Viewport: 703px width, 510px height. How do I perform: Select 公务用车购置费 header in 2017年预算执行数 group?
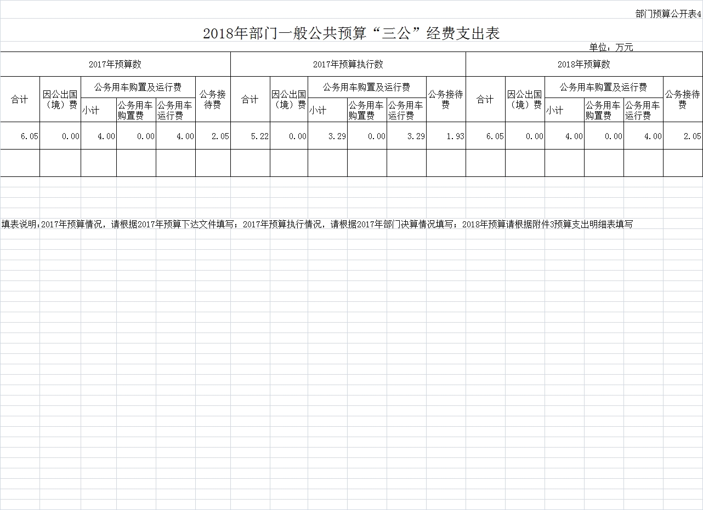[x=367, y=110]
